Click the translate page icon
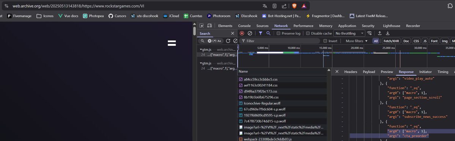 tap(265, 6)
